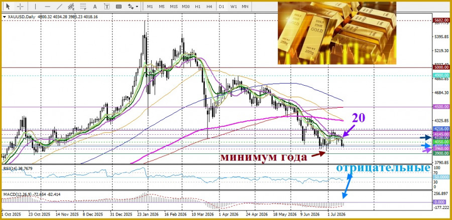Select the Fibonacci retracement tool
452x220 pixels.
(83, 7)
